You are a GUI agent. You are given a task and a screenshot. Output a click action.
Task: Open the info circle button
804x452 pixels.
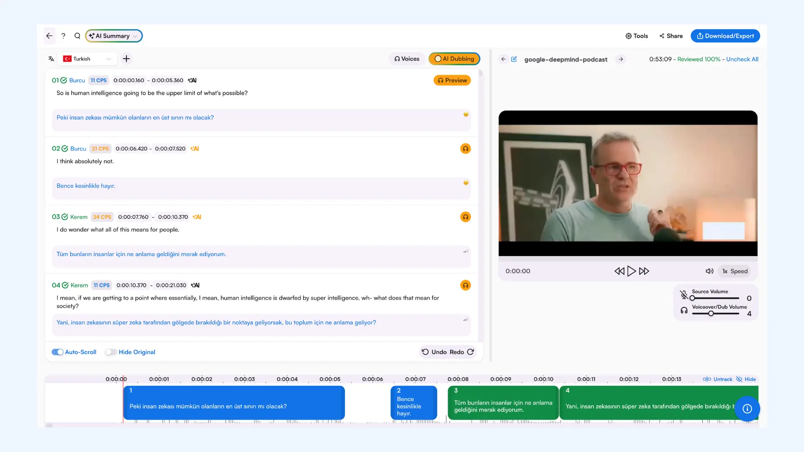[747, 409]
